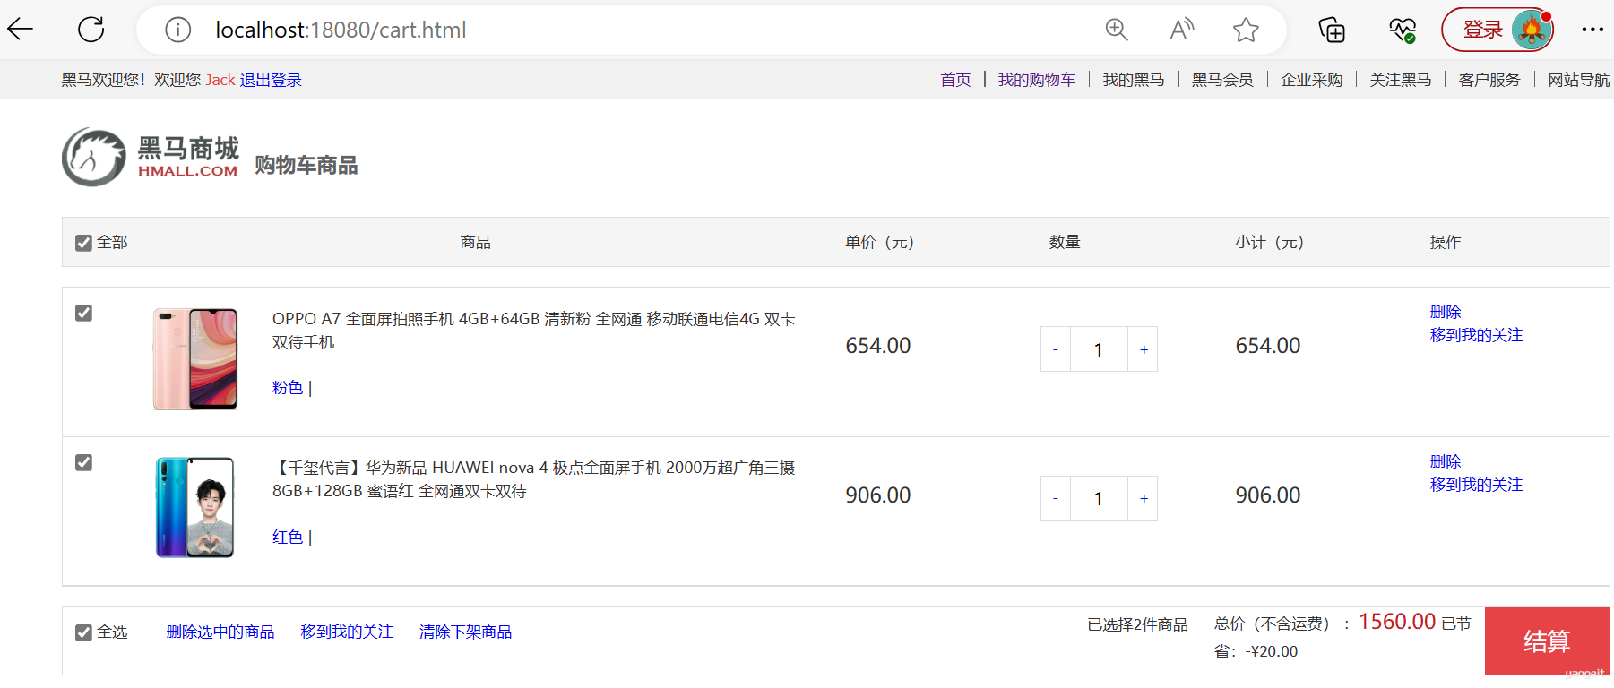The width and height of the screenshot is (1614, 688).
Task: Click the 红色 color spec link
Action: point(288,537)
